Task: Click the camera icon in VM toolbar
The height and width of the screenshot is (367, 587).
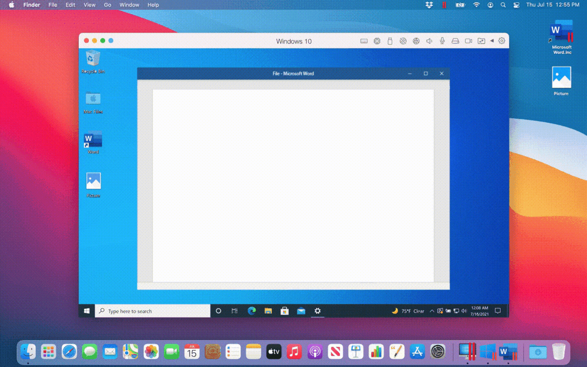Action: (x=468, y=41)
